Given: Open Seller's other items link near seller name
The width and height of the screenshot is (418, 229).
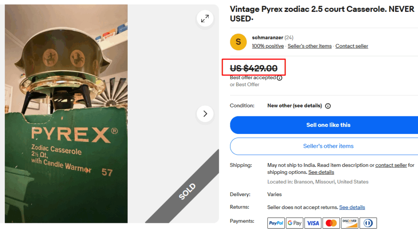Looking at the screenshot, I should (309, 46).
